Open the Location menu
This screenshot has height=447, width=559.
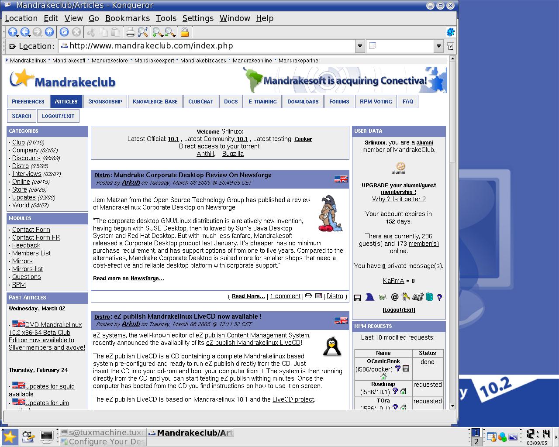(21, 18)
